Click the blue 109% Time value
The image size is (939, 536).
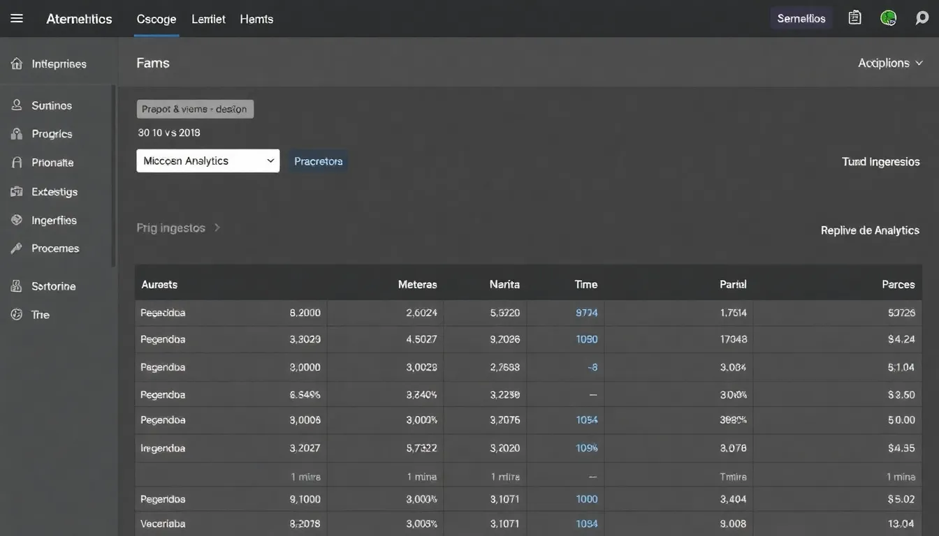click(587, 448)
